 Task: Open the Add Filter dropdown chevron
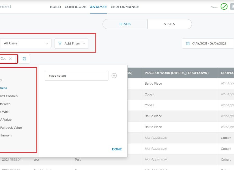click(84, 43)
